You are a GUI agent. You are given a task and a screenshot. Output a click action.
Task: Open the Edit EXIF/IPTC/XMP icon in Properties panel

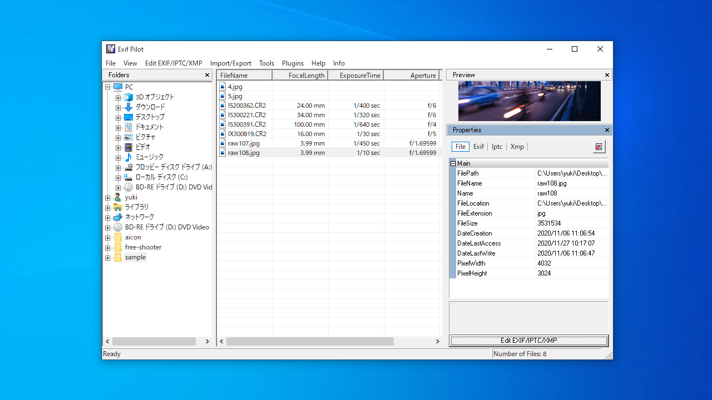coord(599,147)
